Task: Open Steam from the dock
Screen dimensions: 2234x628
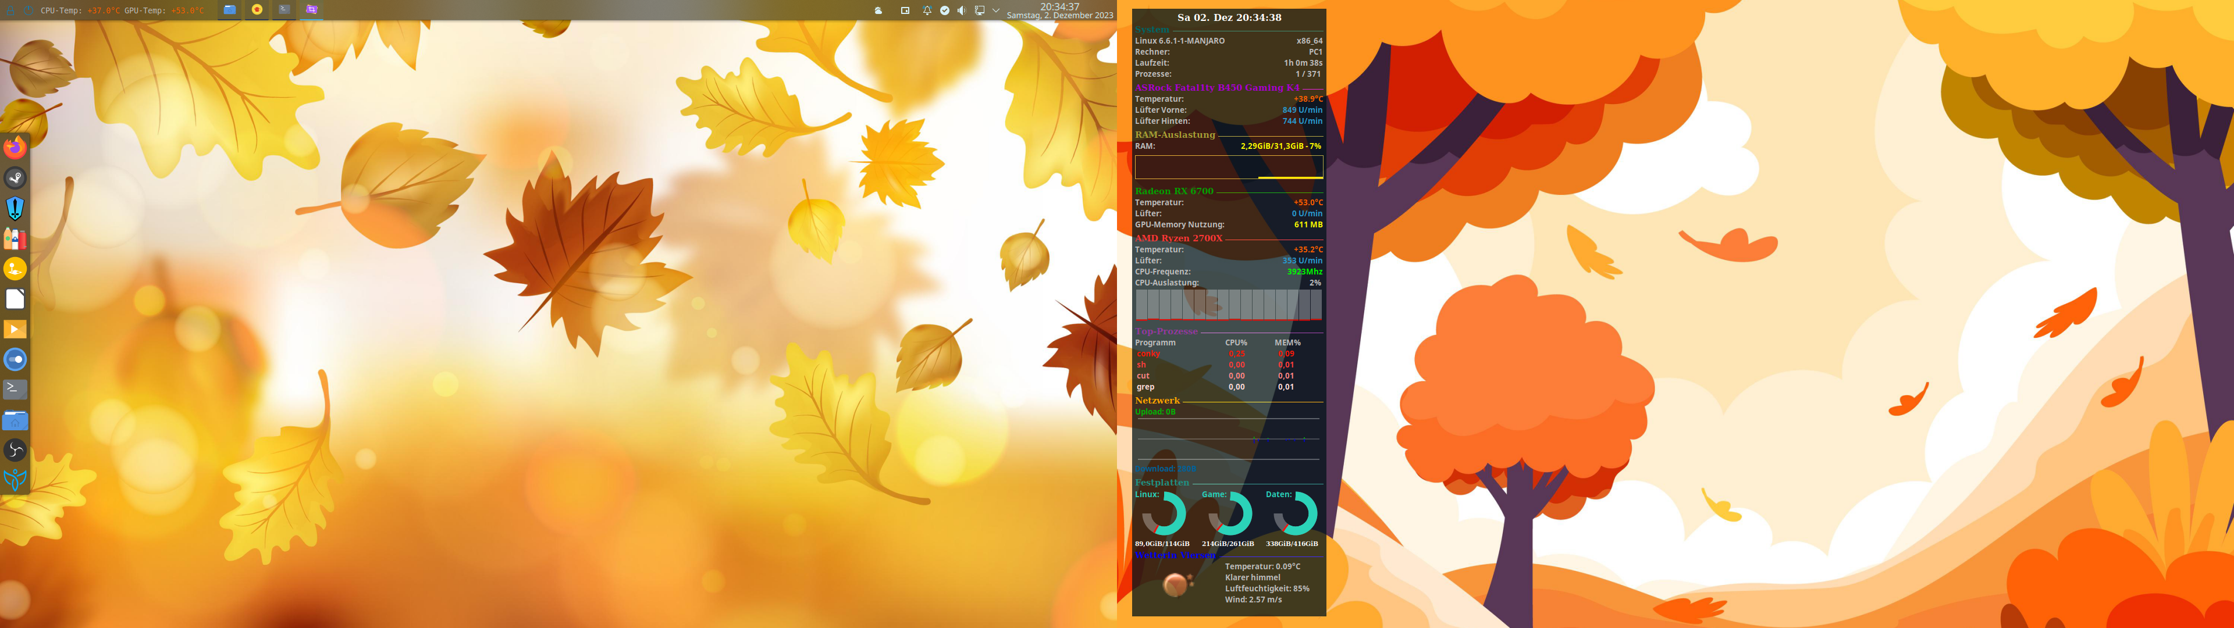Action: click(x=15, y=178)
